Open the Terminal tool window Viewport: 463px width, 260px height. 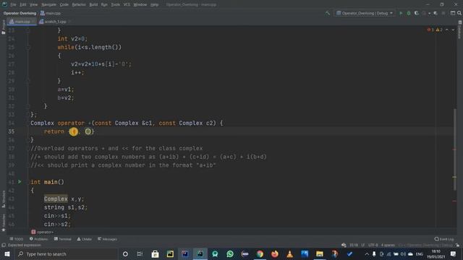(63, 239)
